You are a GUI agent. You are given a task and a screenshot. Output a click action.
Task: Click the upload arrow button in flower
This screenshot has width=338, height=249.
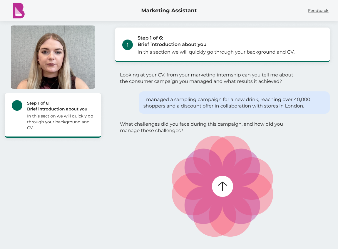pyautogui.click(x=222, y=186)
